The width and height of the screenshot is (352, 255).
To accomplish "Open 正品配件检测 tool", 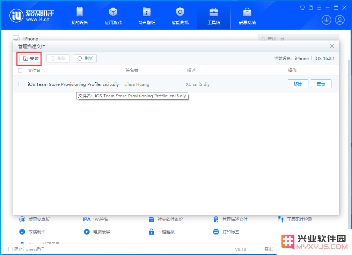I will pyautogui.click(x=295, y=219).
